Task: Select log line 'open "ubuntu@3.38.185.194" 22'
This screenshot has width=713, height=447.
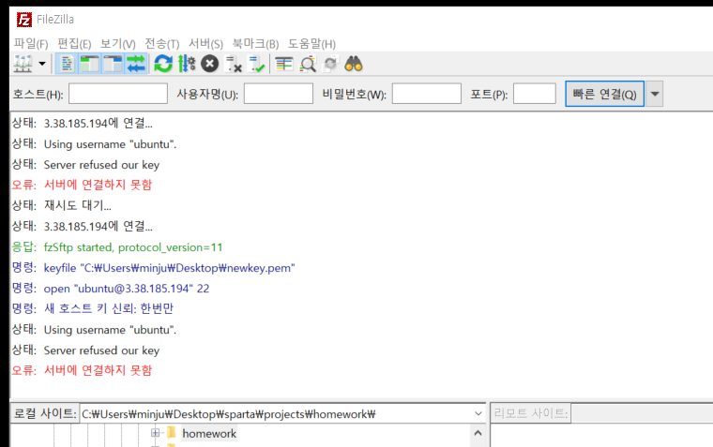Action: (127, 289)
